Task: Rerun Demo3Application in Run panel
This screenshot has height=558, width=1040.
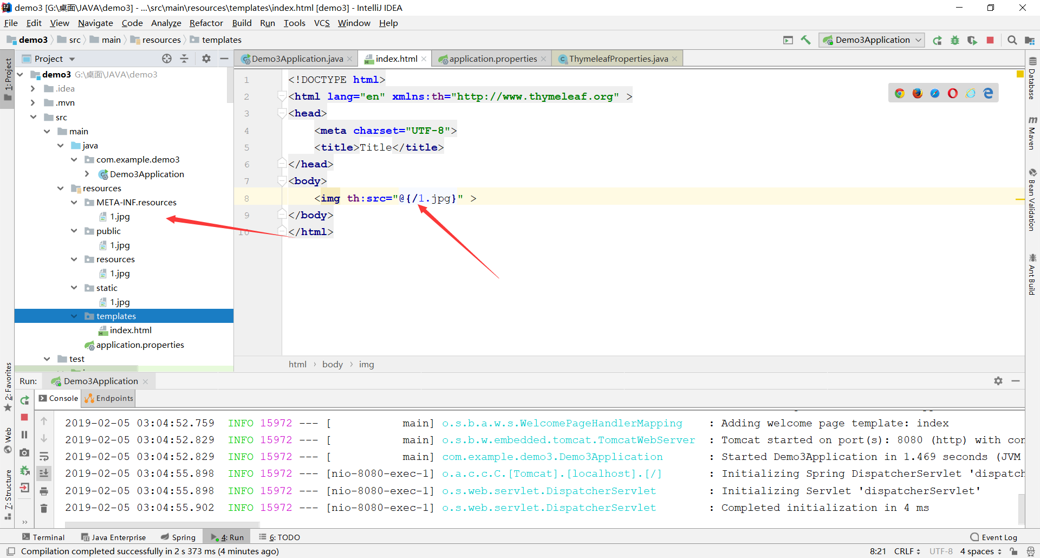Action: click(x=24, y=400)
